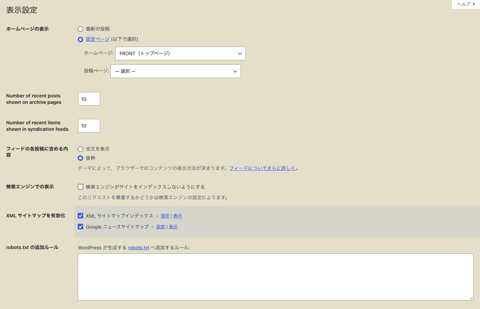Click the XML サイトマップを有効化 label

[x=35, y=216]
